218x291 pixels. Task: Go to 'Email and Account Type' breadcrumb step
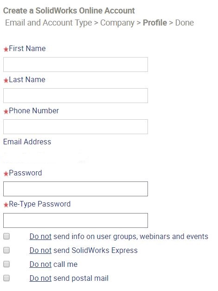pyautogui.click(x=48, y=23)
